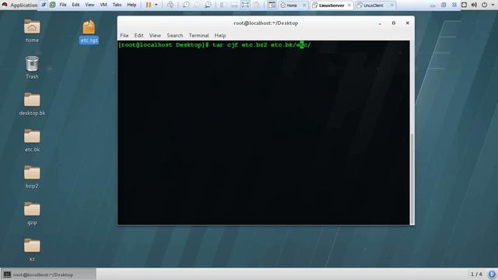This screenshot has height=280, width=498.
Task: Open VMware File menu
Action: pyautogui.click(x=63, y=5)
